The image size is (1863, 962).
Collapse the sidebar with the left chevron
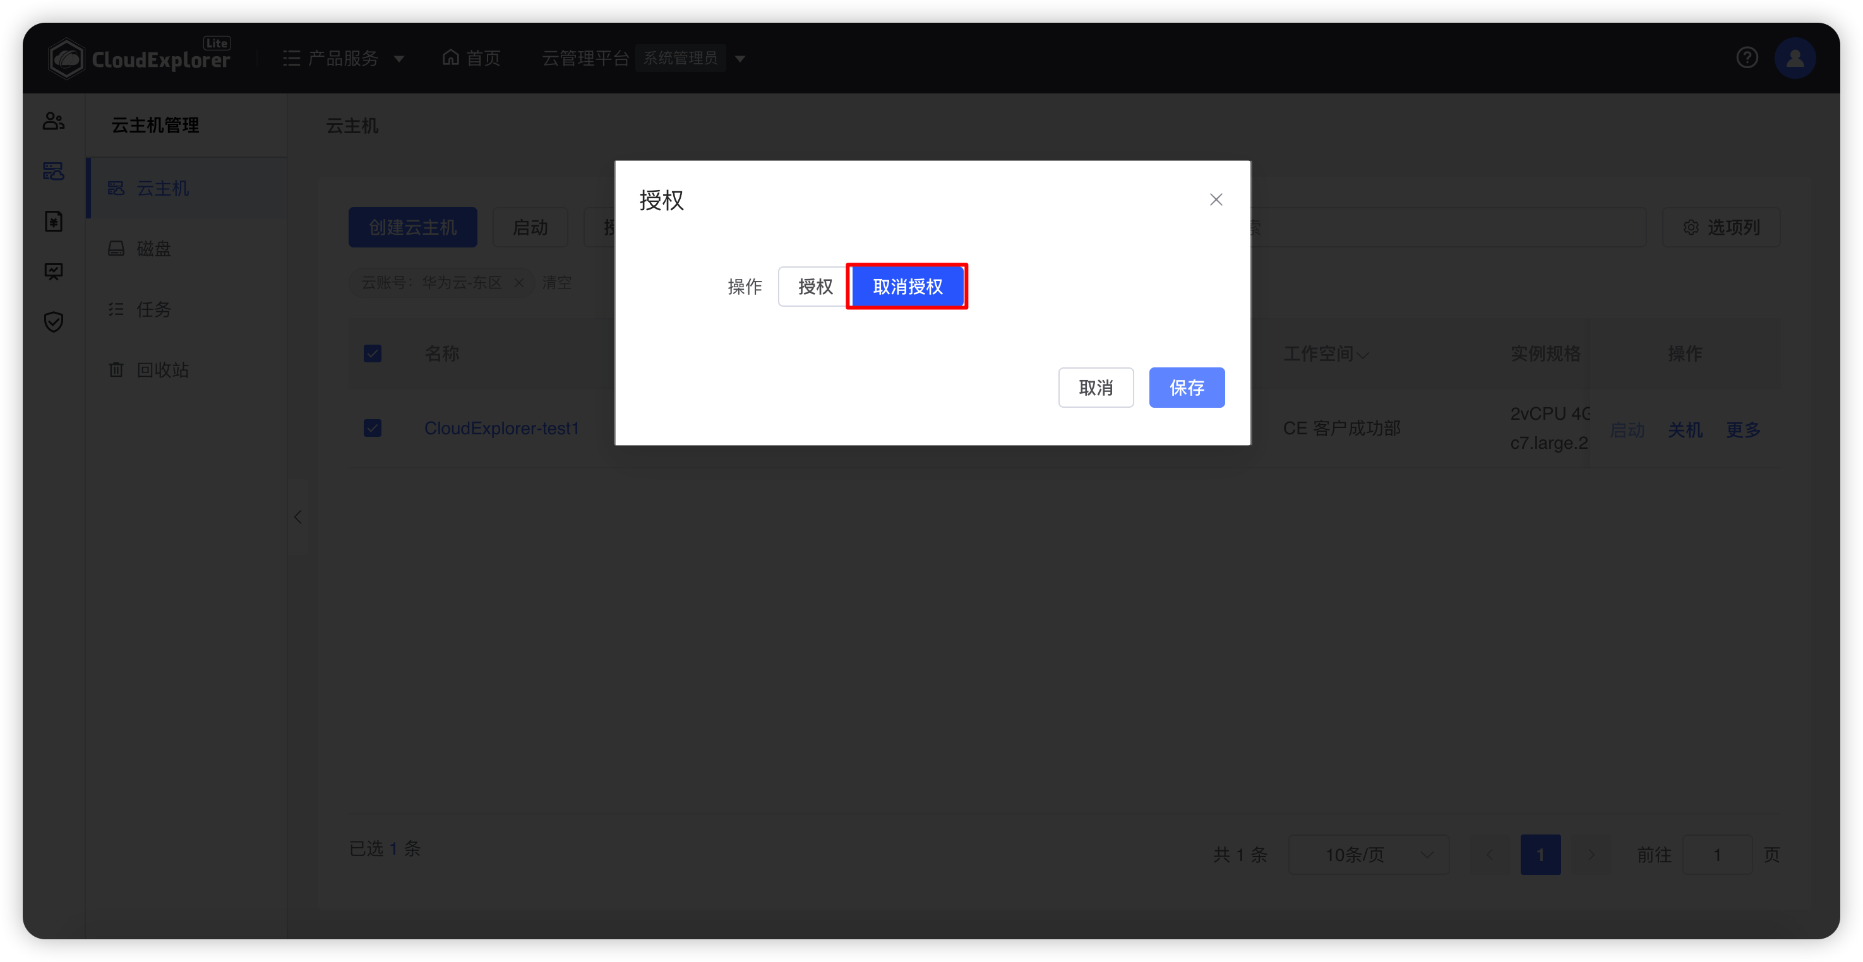(x=298, y=517)
